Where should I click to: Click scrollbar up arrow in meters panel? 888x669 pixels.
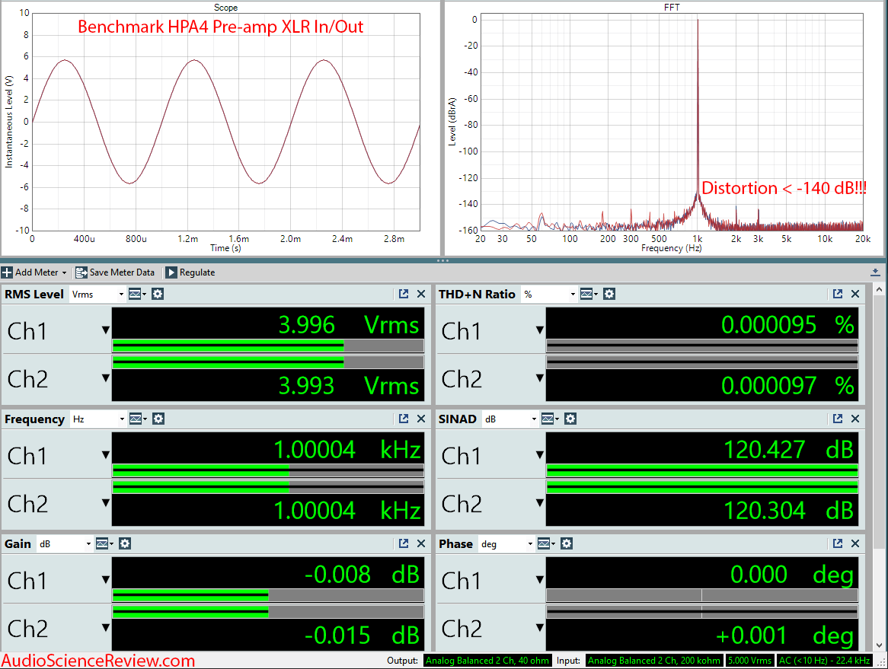(879, 290)
